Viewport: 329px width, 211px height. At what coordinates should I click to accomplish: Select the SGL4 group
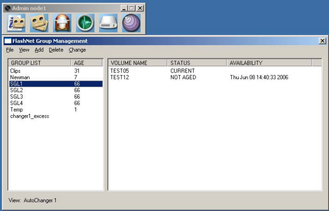pyautogui.click(x=16, y=103)
